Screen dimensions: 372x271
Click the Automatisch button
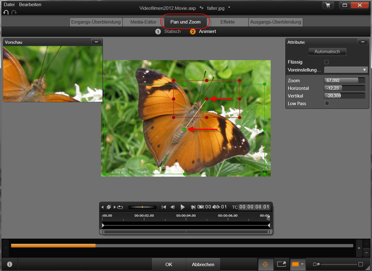[x=327, y=52]
